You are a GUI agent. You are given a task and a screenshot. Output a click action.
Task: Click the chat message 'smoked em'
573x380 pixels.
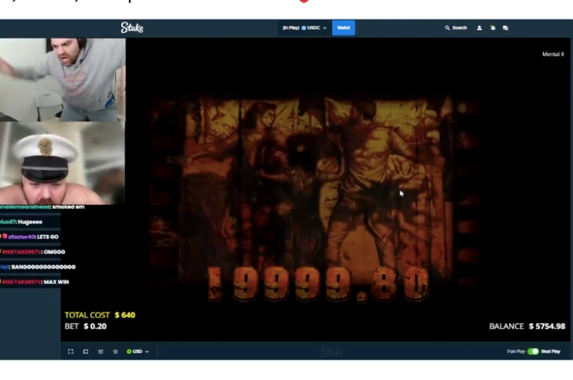[42, 207]
